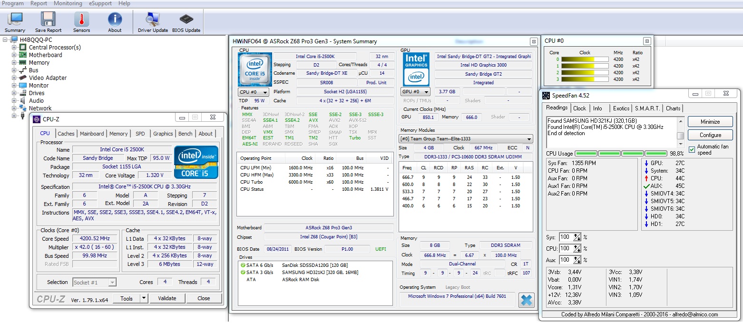This screenshot has width=743, height=323.
Task: Click the CPU-Z title bar icon
Action: [37, 119]
